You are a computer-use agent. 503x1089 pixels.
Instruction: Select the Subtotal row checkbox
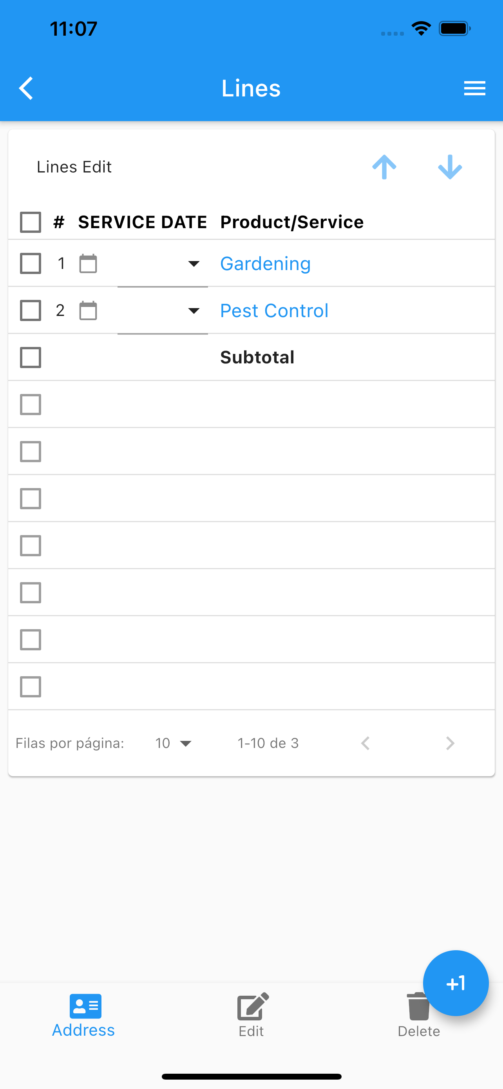[31, 358]
